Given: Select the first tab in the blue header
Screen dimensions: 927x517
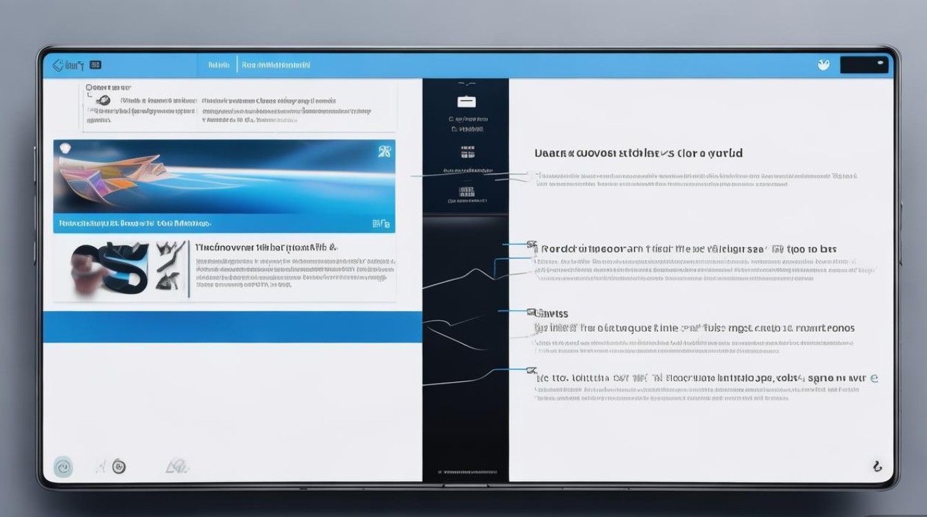Looking at the screenshot, I should (219, 65).
